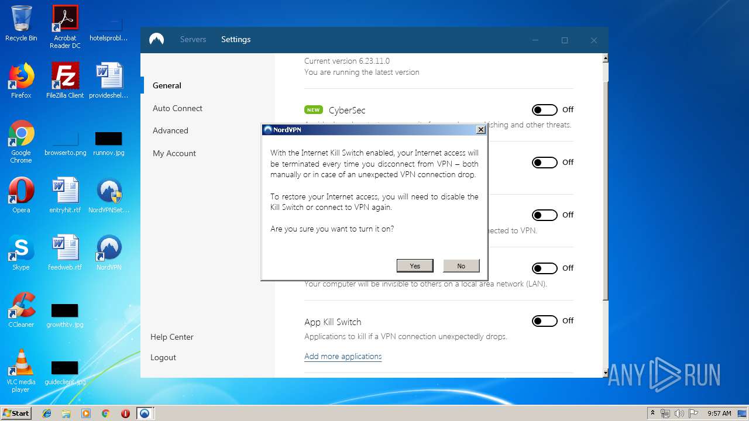Image resolution: width=749 pixels, height=421 pixels.
Task: Toggle the App Kill Switch
Action: pos(544,321)
